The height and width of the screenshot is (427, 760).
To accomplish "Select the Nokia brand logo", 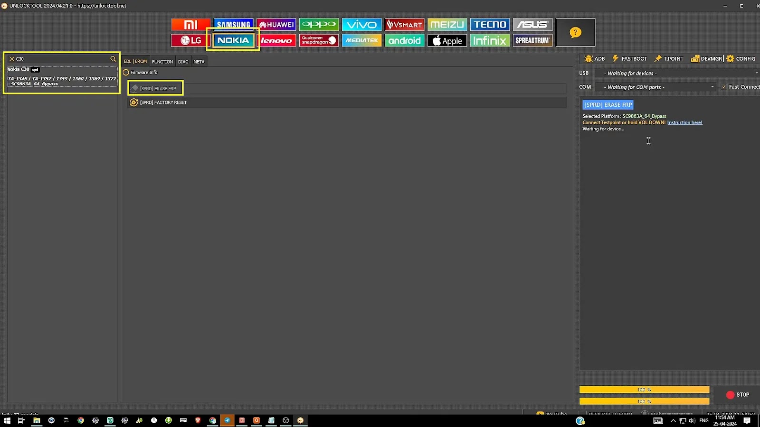I will [x=233, y=40].
